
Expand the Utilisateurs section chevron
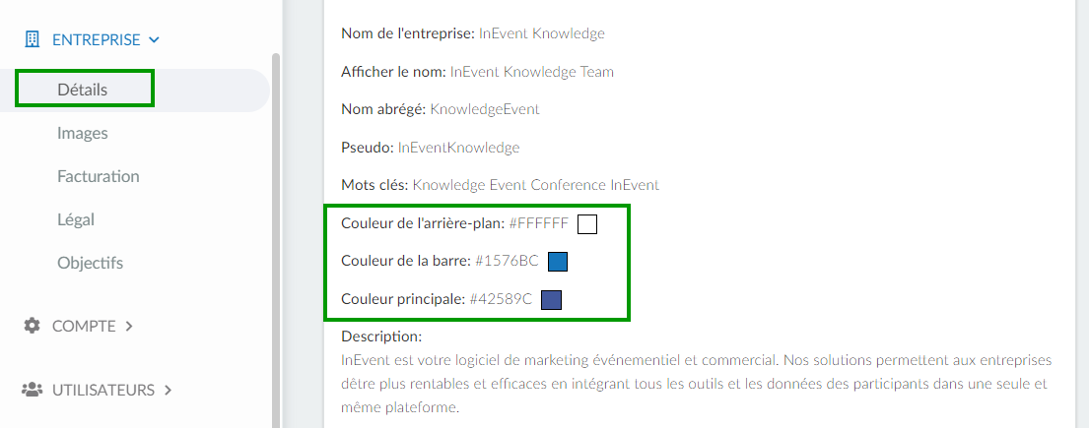168,391
